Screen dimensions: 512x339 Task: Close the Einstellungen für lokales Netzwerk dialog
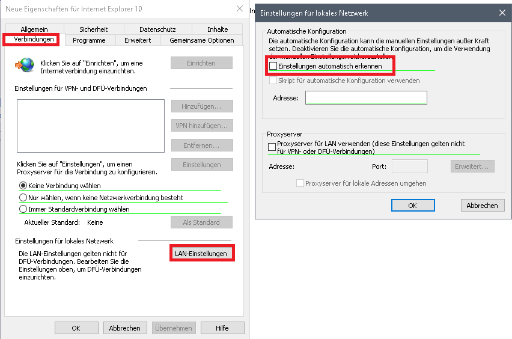point(502,13)
